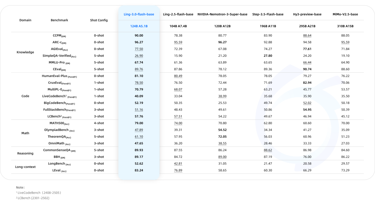Click the TheoremQA benchmark name
Viewport: 375px width, 204px height.
pos(59,137)
